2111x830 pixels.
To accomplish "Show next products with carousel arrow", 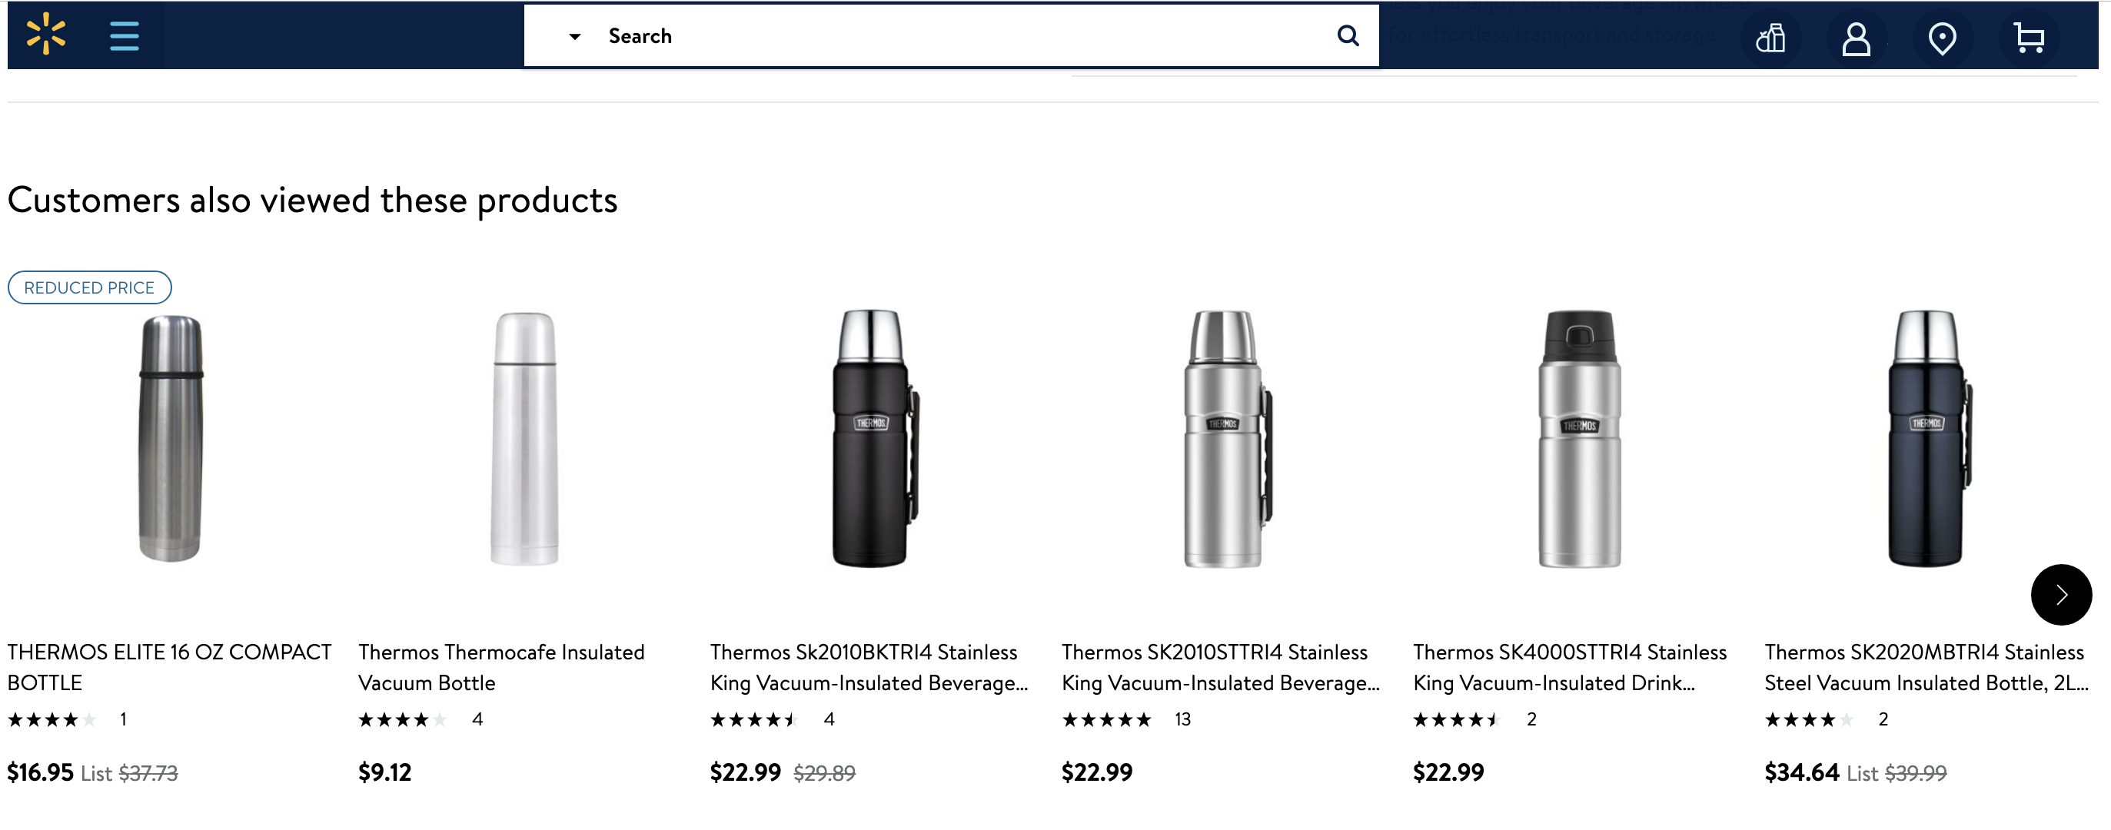I will (x=2060, y=594).
